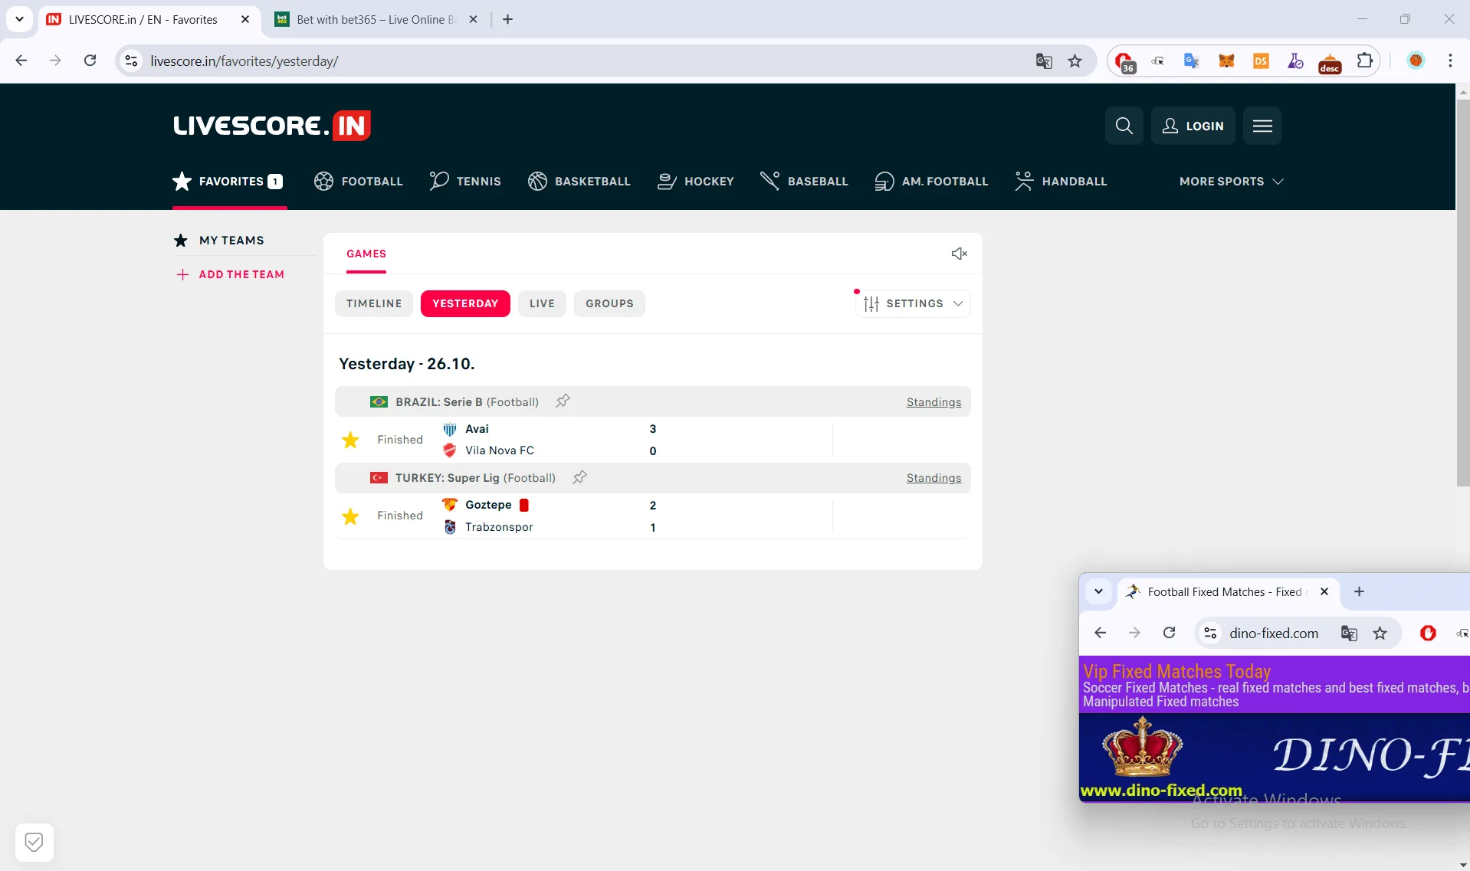Open the Baseball sport section
The height and width of the screenshot is (871, 1470).
coord(804,182)
